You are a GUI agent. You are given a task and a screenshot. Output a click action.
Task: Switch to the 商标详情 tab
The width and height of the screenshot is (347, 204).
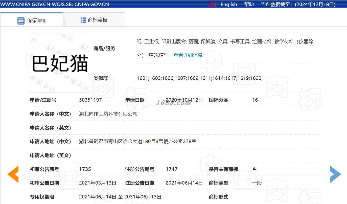[31, 20]
